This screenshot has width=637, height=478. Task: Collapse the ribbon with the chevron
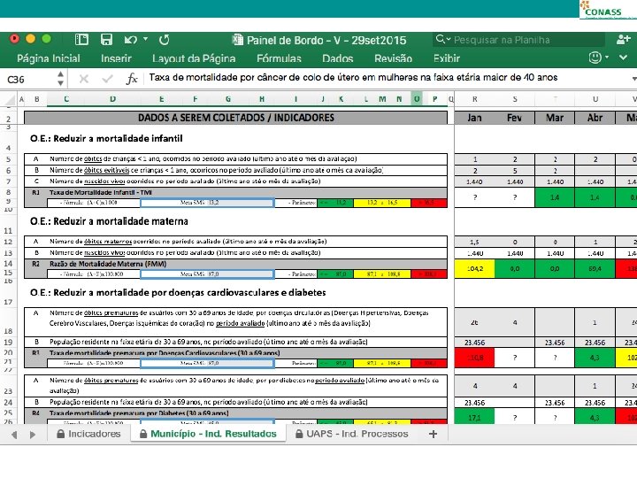(623, 58)
